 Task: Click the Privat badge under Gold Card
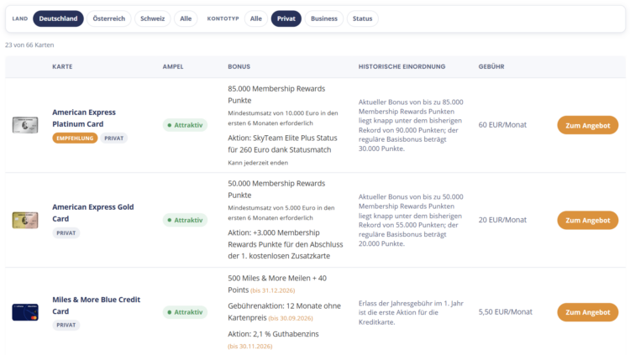coord(66,233)
